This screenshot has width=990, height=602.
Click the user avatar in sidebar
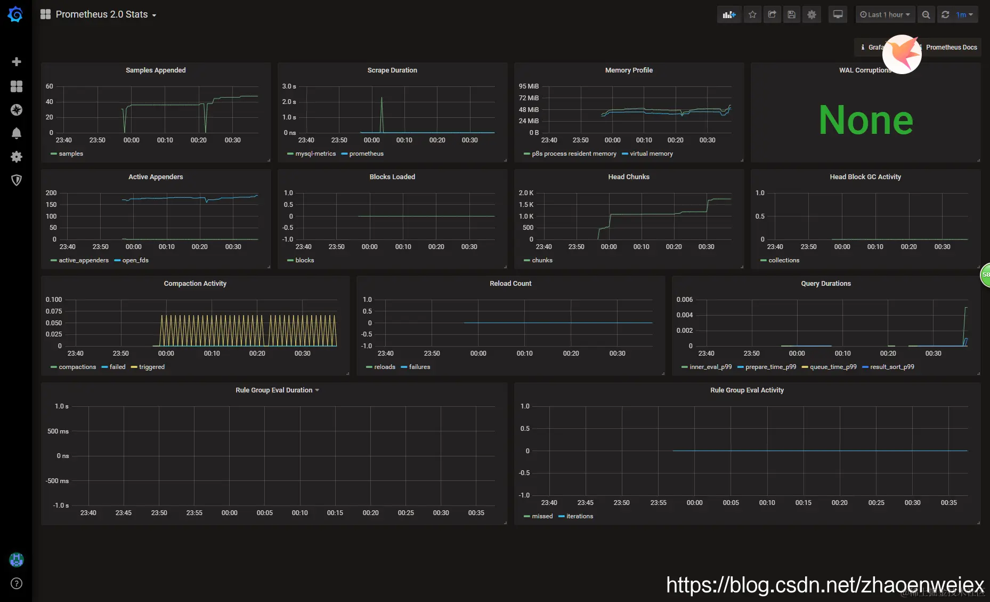pos(17,559)
